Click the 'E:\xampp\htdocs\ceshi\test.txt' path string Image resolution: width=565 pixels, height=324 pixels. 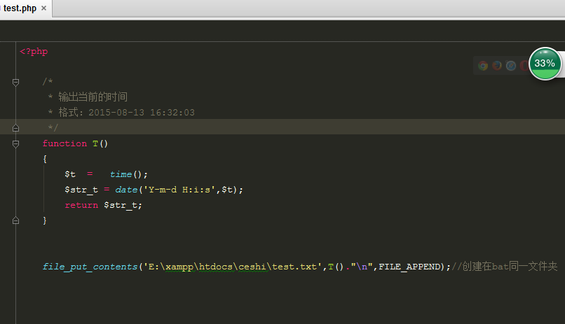(233, 267)
